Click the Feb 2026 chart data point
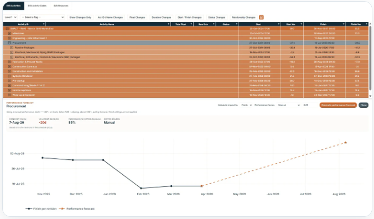374x219 pixels. point(141,188)
